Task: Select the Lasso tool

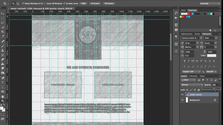Action: [2, 23]
